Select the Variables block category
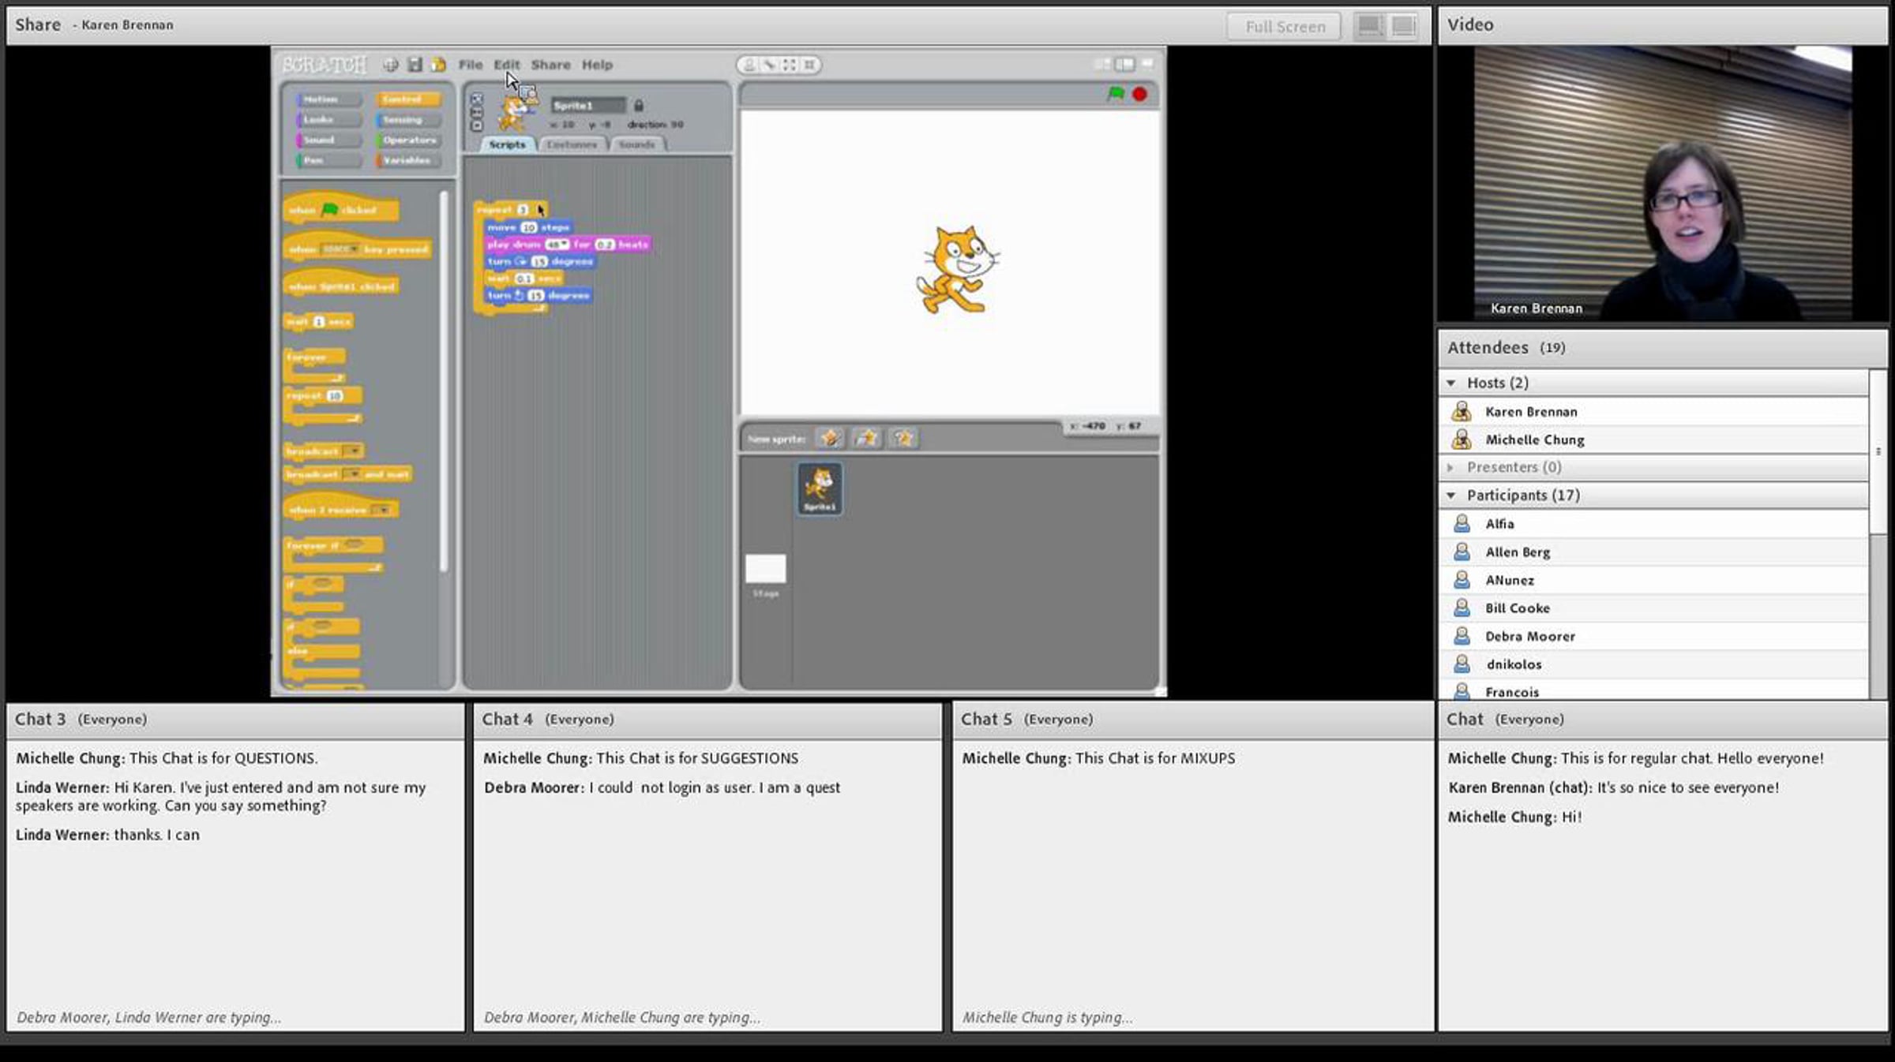 pos(408,161)
